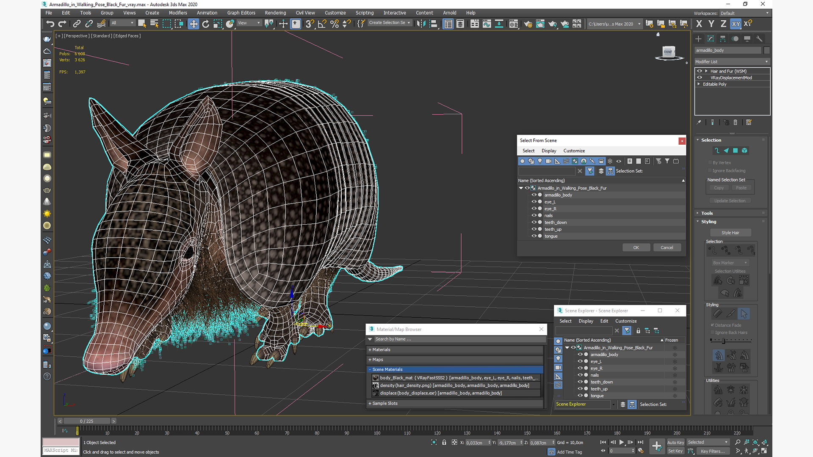Toggle the 3D Snaps tool
Screen dimensions: 813x457
point(310,24)
